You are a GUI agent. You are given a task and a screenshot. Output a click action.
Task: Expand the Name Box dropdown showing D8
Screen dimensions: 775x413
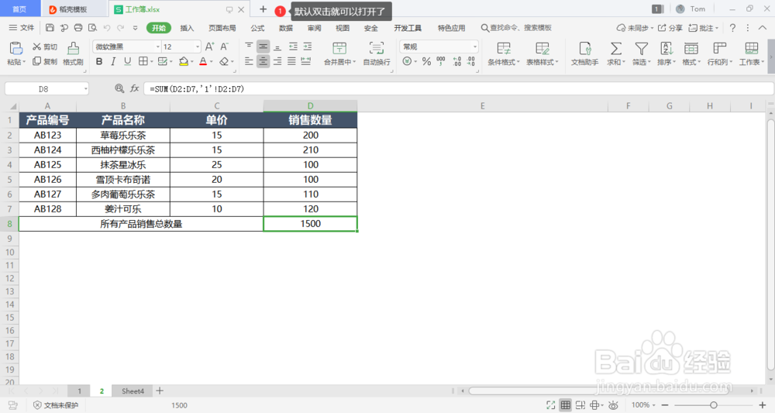[x=85, y=89]
